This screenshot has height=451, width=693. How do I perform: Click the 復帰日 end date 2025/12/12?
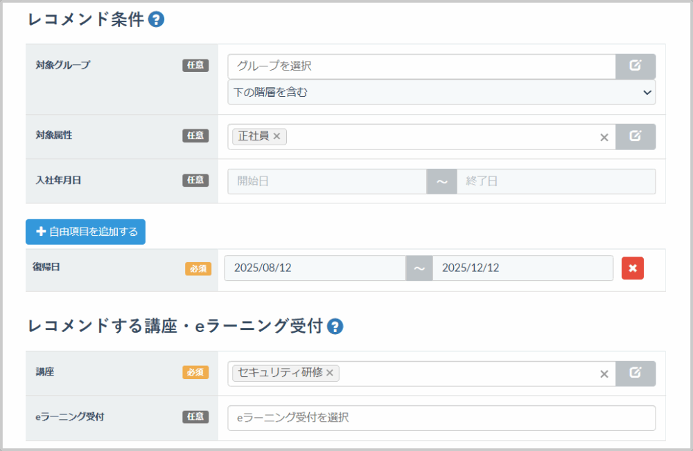click(523, 268)
